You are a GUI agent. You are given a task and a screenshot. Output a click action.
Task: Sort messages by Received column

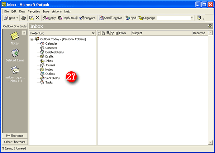click(x=200, y=33)
